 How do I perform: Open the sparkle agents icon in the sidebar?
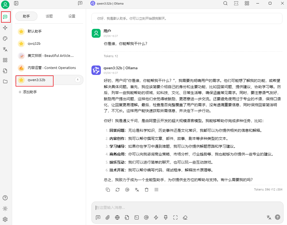click(x=5, y=28)
